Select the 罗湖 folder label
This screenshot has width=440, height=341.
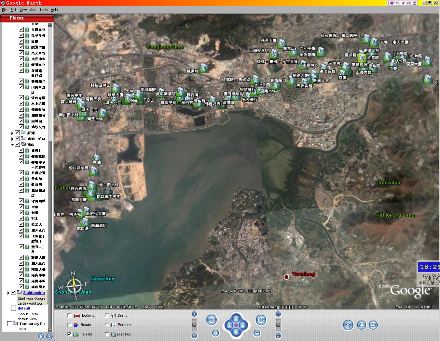tap(31, 133)
